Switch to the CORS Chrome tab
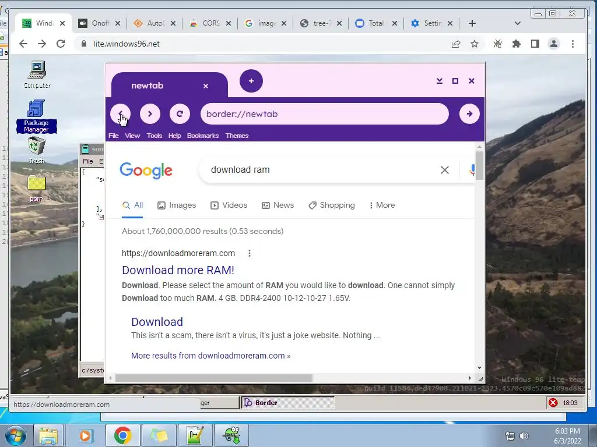 pyautogui.click(x=211, y=23)
